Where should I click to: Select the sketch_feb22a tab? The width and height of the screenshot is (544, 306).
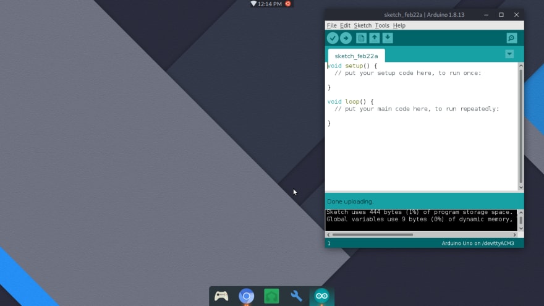(356, 56)
